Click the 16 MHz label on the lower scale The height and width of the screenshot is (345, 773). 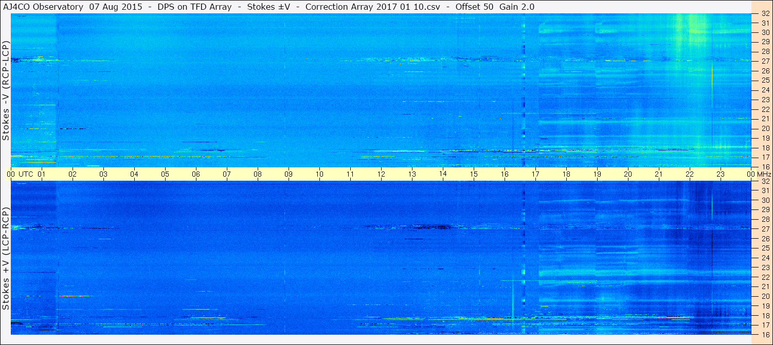765,334
